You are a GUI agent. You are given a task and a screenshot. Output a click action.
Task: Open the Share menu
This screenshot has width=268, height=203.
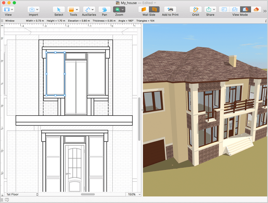(210, 9)
